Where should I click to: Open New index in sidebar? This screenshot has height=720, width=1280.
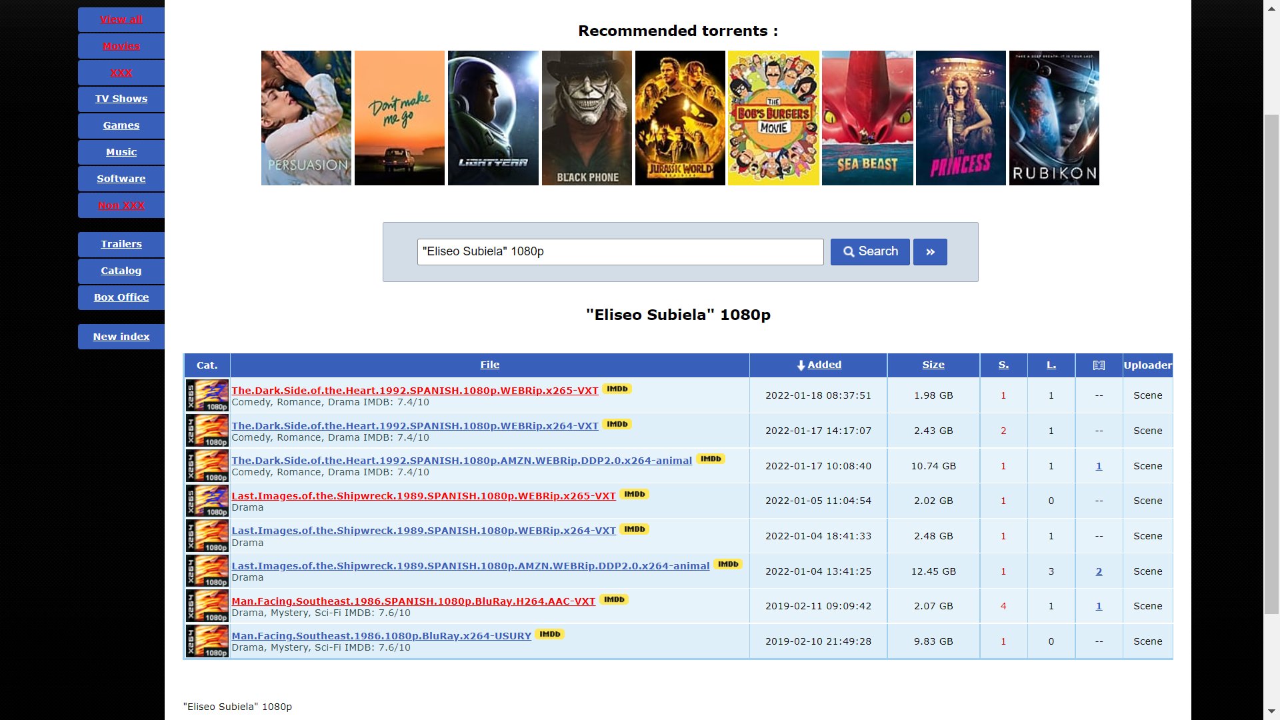(x=121, y=337)
